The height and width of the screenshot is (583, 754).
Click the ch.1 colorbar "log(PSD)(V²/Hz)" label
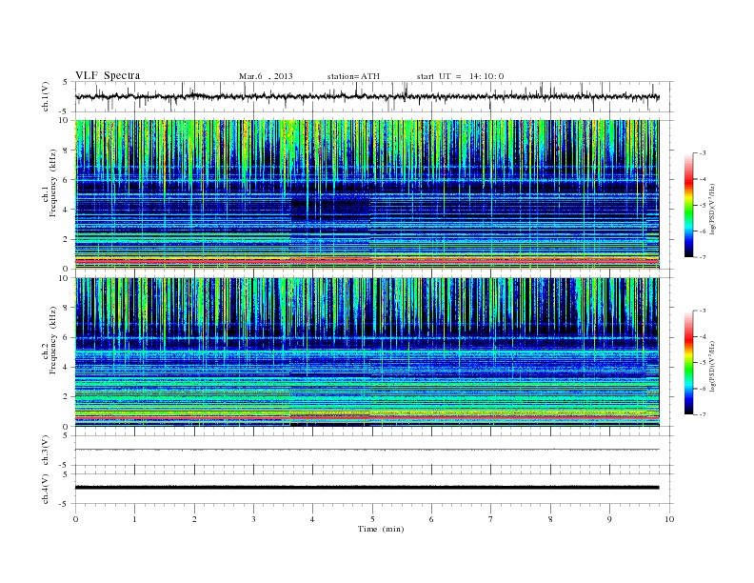point(712,209)
